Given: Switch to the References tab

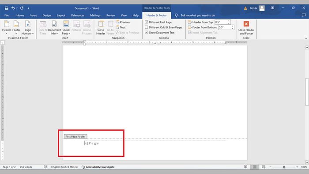Looking at the screenshot, I should click(78, 15).
